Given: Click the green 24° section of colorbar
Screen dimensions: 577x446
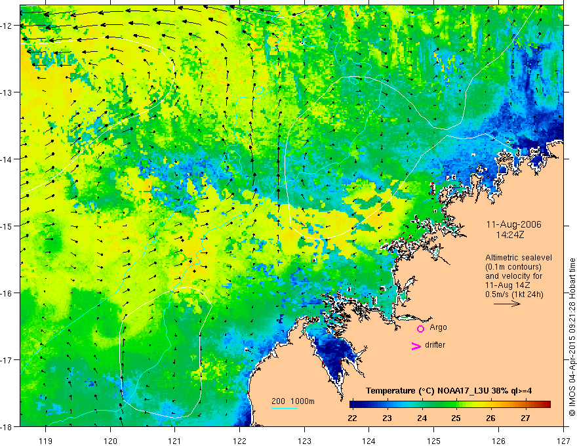Looking at the screenshot, I should (422, 405).
